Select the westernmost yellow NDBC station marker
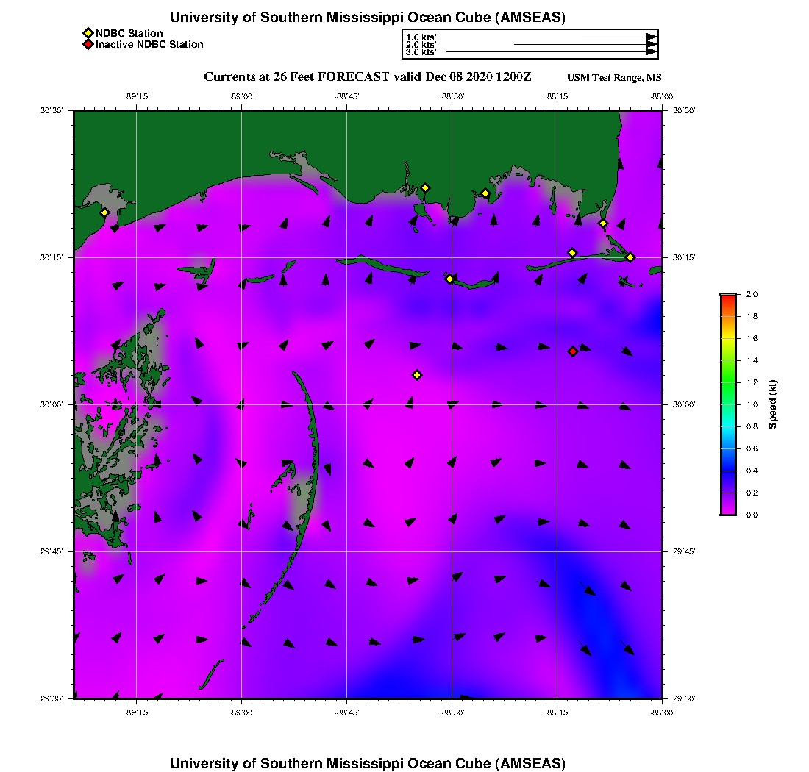This screenshot has height=772, width=809. (104, 212)
